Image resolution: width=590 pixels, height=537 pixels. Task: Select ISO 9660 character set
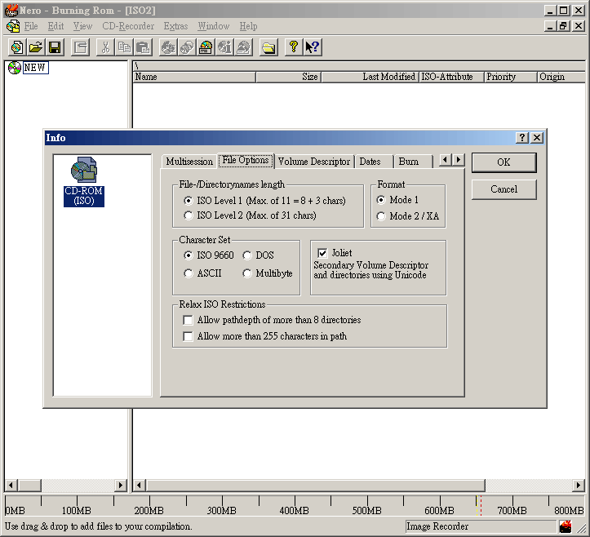click(x=209, y=255)
